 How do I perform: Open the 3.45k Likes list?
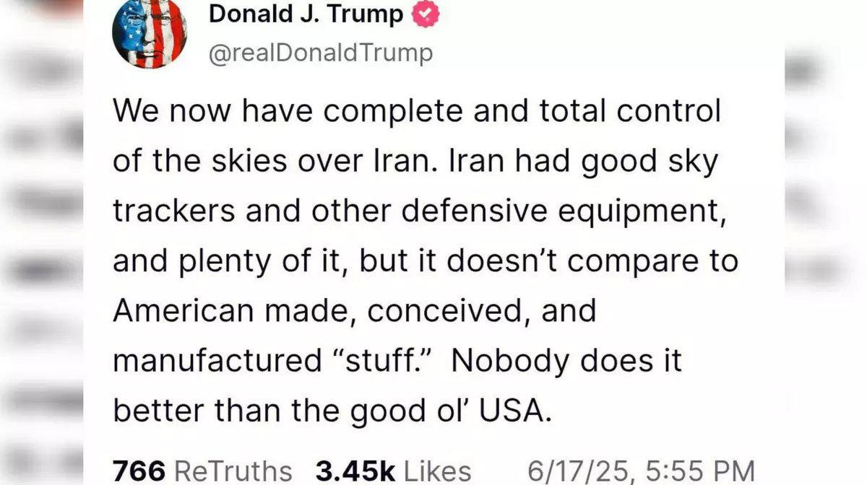393,471
